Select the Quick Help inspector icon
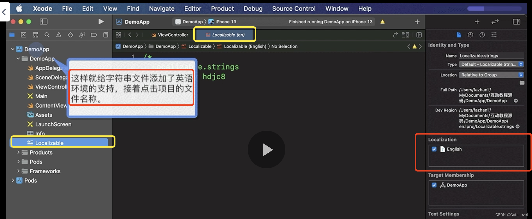This screenshot has width=532, height=219. (x=482, y=35)
